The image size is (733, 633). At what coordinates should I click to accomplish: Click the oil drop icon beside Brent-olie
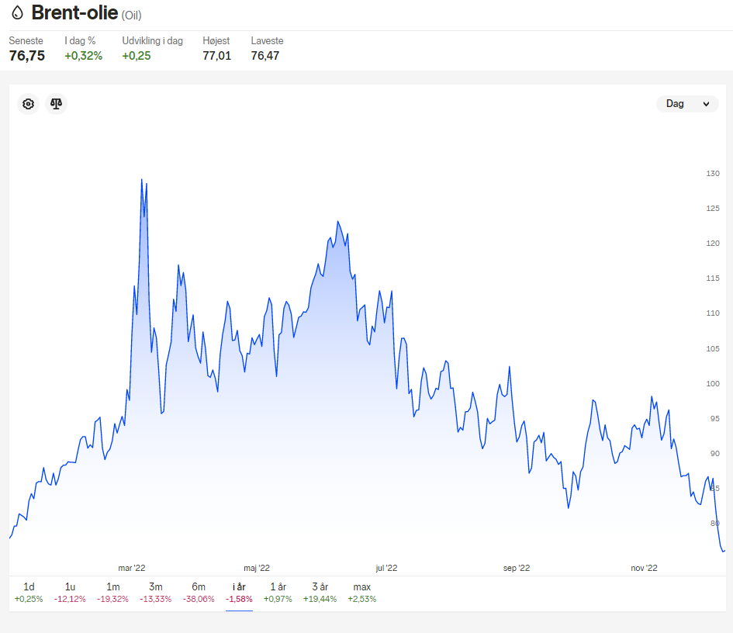coord(17,12)
